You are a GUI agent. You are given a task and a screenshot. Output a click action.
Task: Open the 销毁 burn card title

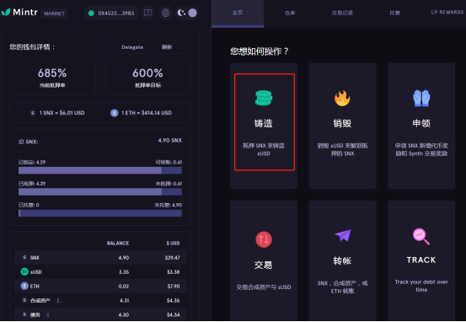(342, 123)
